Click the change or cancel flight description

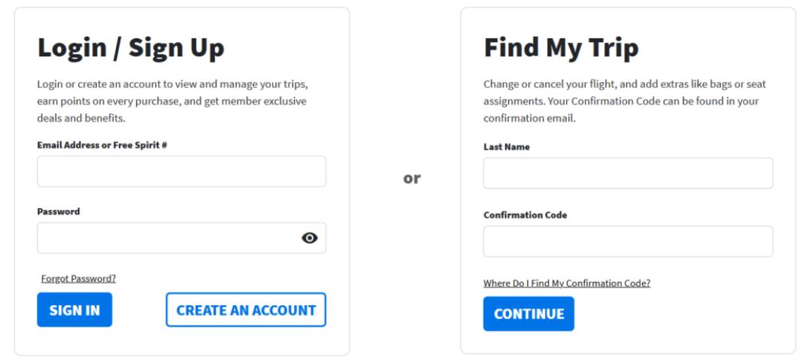coord(628,105)
